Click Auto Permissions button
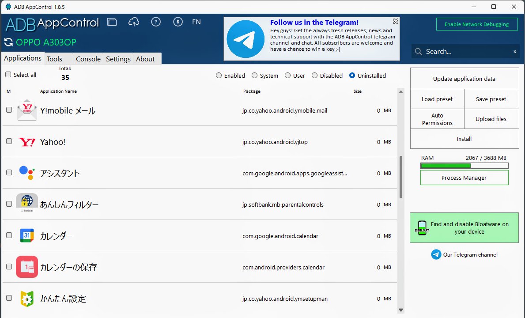The width and height of the screenshot is (525, 318). point(437,119)
